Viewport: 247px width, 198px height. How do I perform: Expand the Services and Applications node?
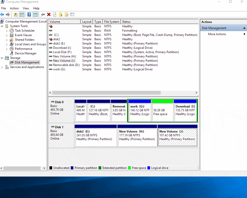2,67
